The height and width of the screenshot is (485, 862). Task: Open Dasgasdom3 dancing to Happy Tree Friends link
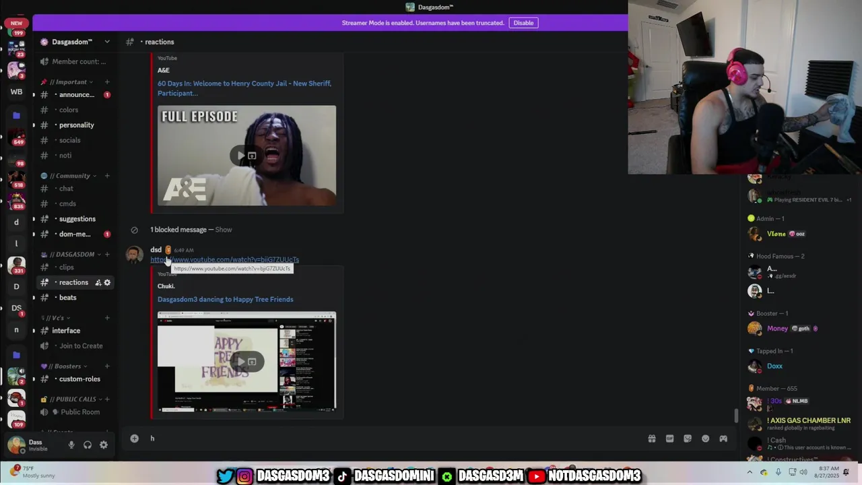[225, 299]
